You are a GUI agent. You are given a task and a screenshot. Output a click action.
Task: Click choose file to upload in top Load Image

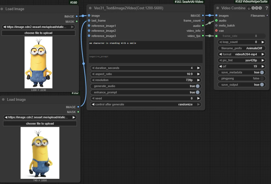[x=38, y=33]
